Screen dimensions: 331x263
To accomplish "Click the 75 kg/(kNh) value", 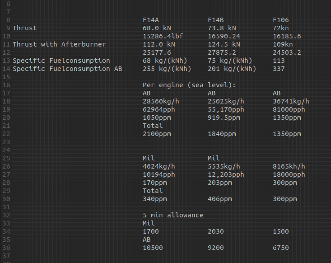I will click(x=230, y=61).
